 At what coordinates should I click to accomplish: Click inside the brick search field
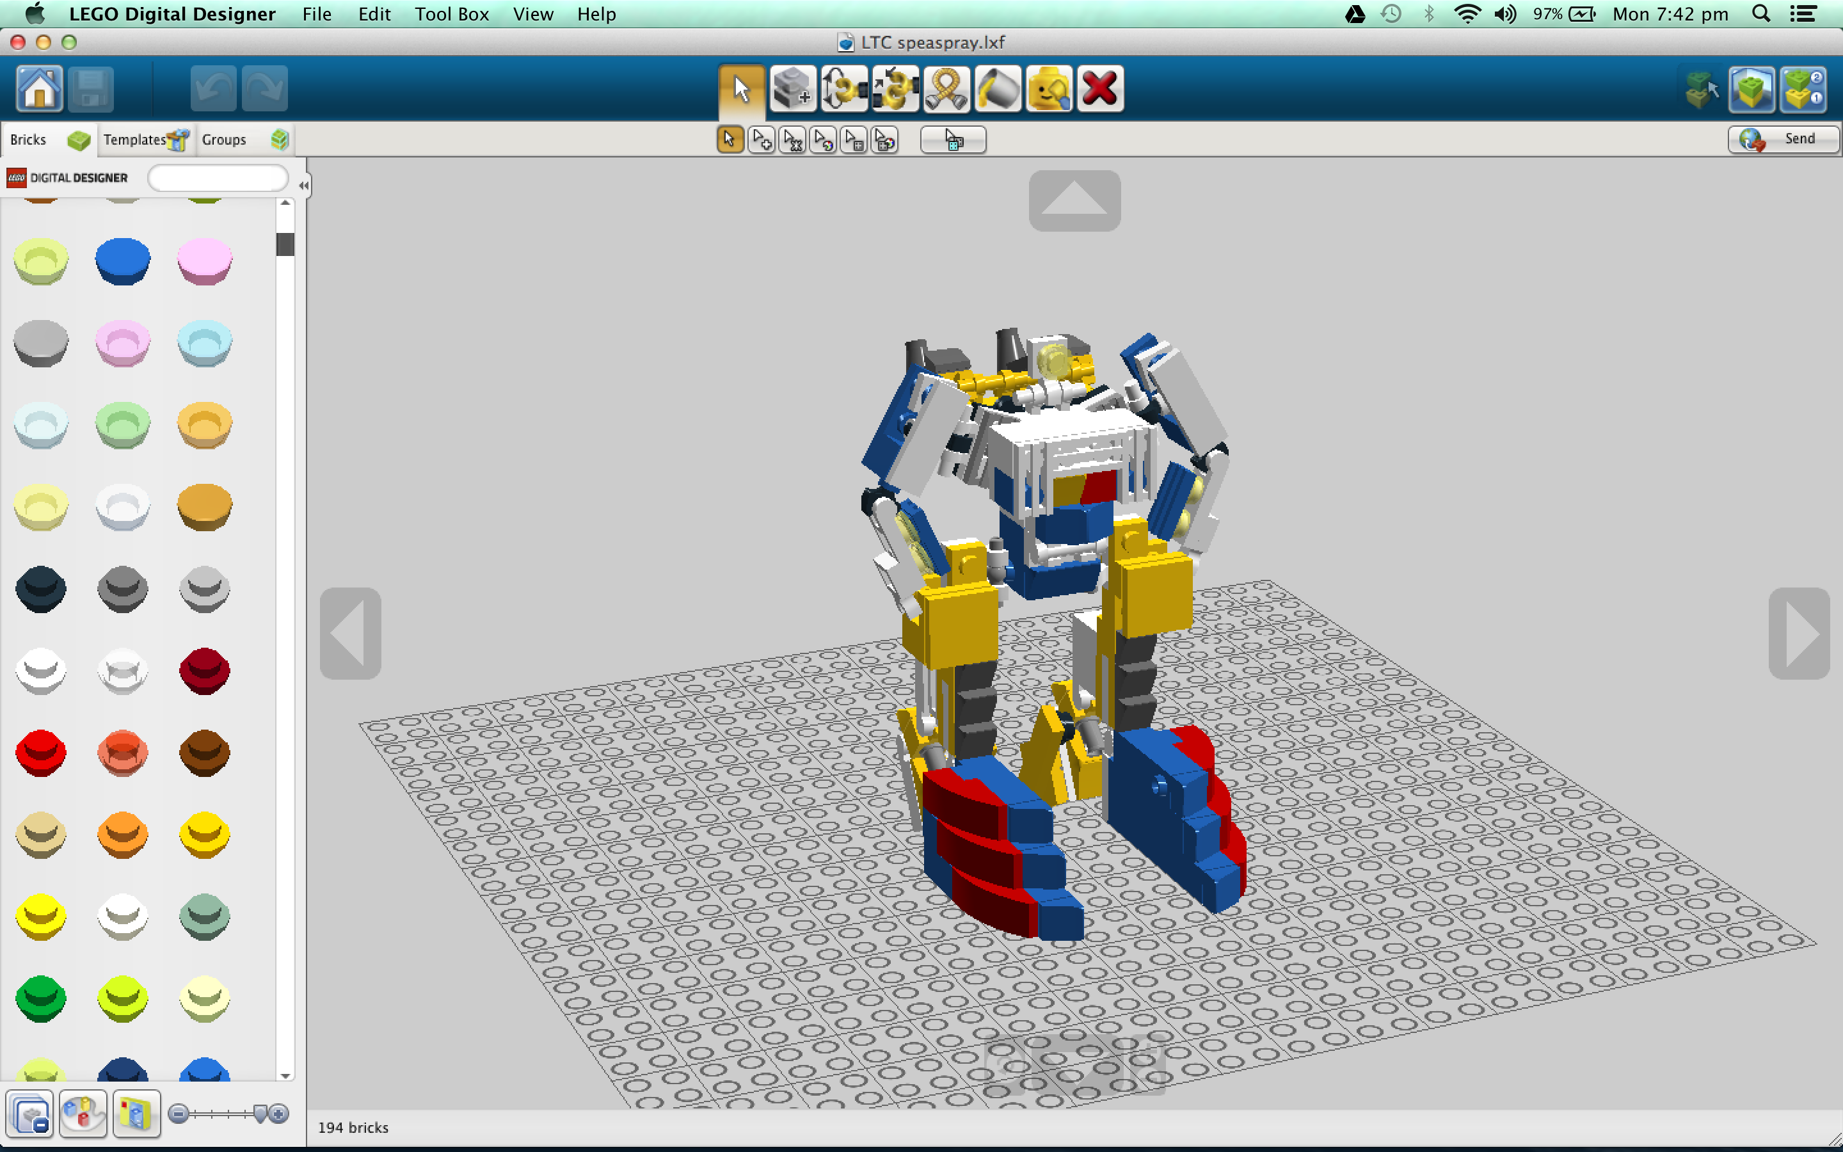click(x=218, y=177)
